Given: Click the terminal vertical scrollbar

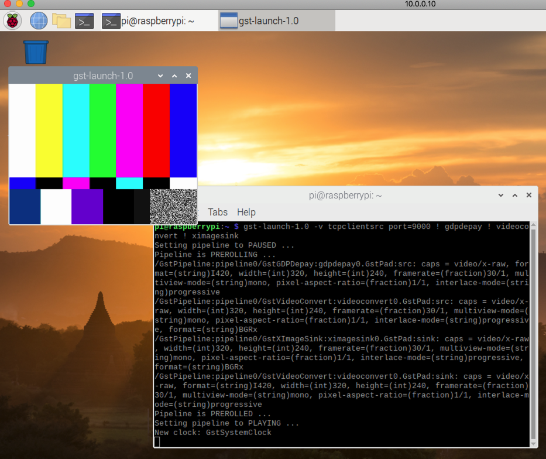Looking at the screenshot, I should pyautogui.click(x=533, y=334).
